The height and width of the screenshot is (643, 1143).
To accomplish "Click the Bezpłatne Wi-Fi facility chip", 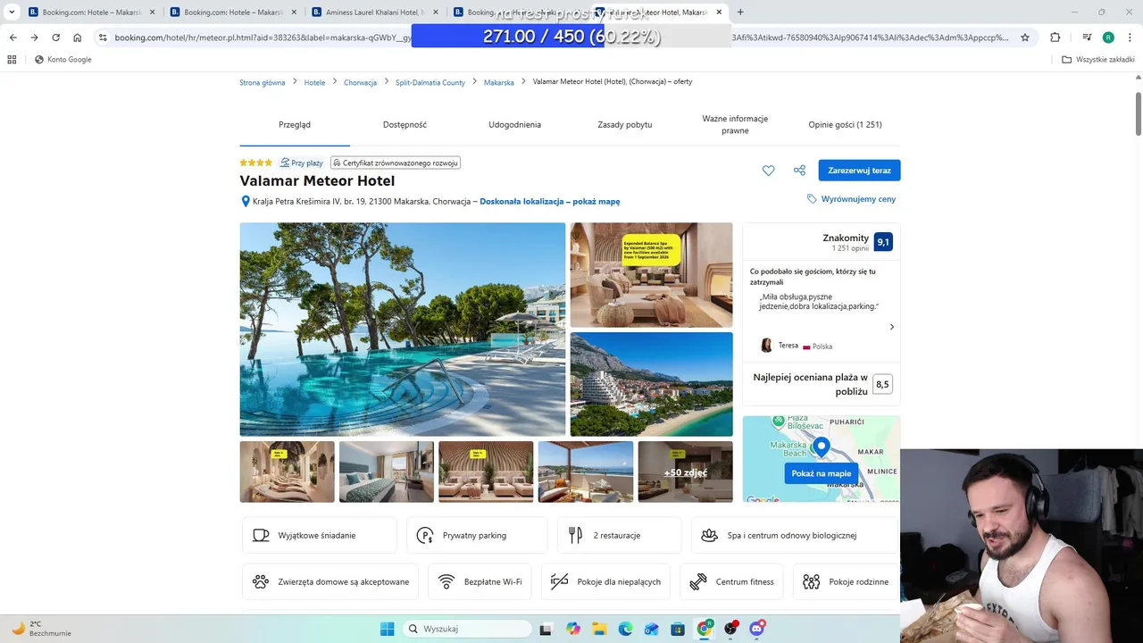I will coord(480,581).
